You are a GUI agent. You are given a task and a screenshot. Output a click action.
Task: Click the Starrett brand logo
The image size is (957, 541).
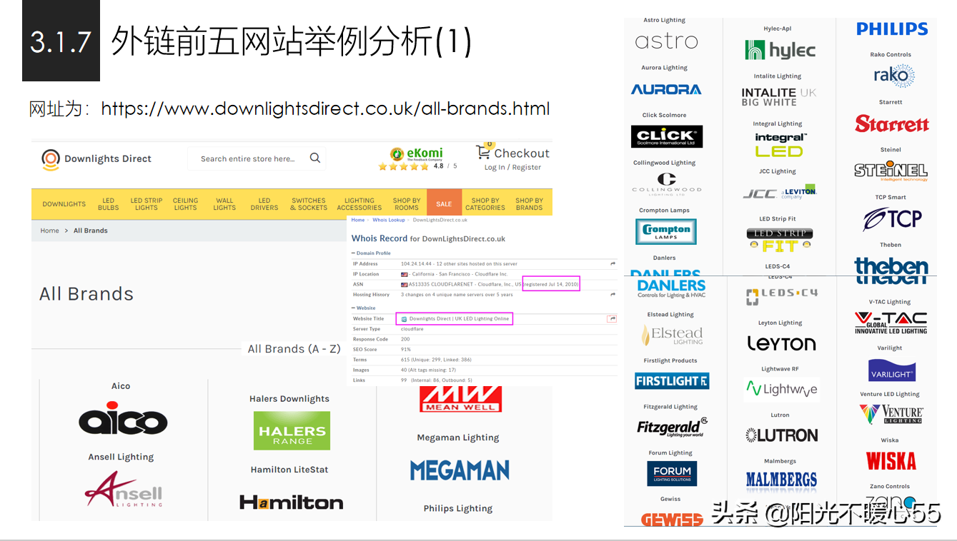point(892,123)
